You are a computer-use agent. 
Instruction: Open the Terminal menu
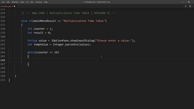[38, 2]
